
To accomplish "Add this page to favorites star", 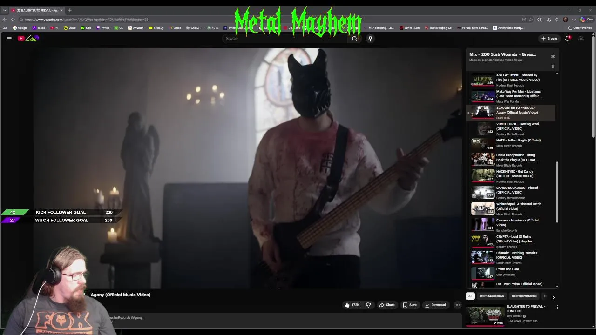I will pyautogui.click(x=531, y=20).
